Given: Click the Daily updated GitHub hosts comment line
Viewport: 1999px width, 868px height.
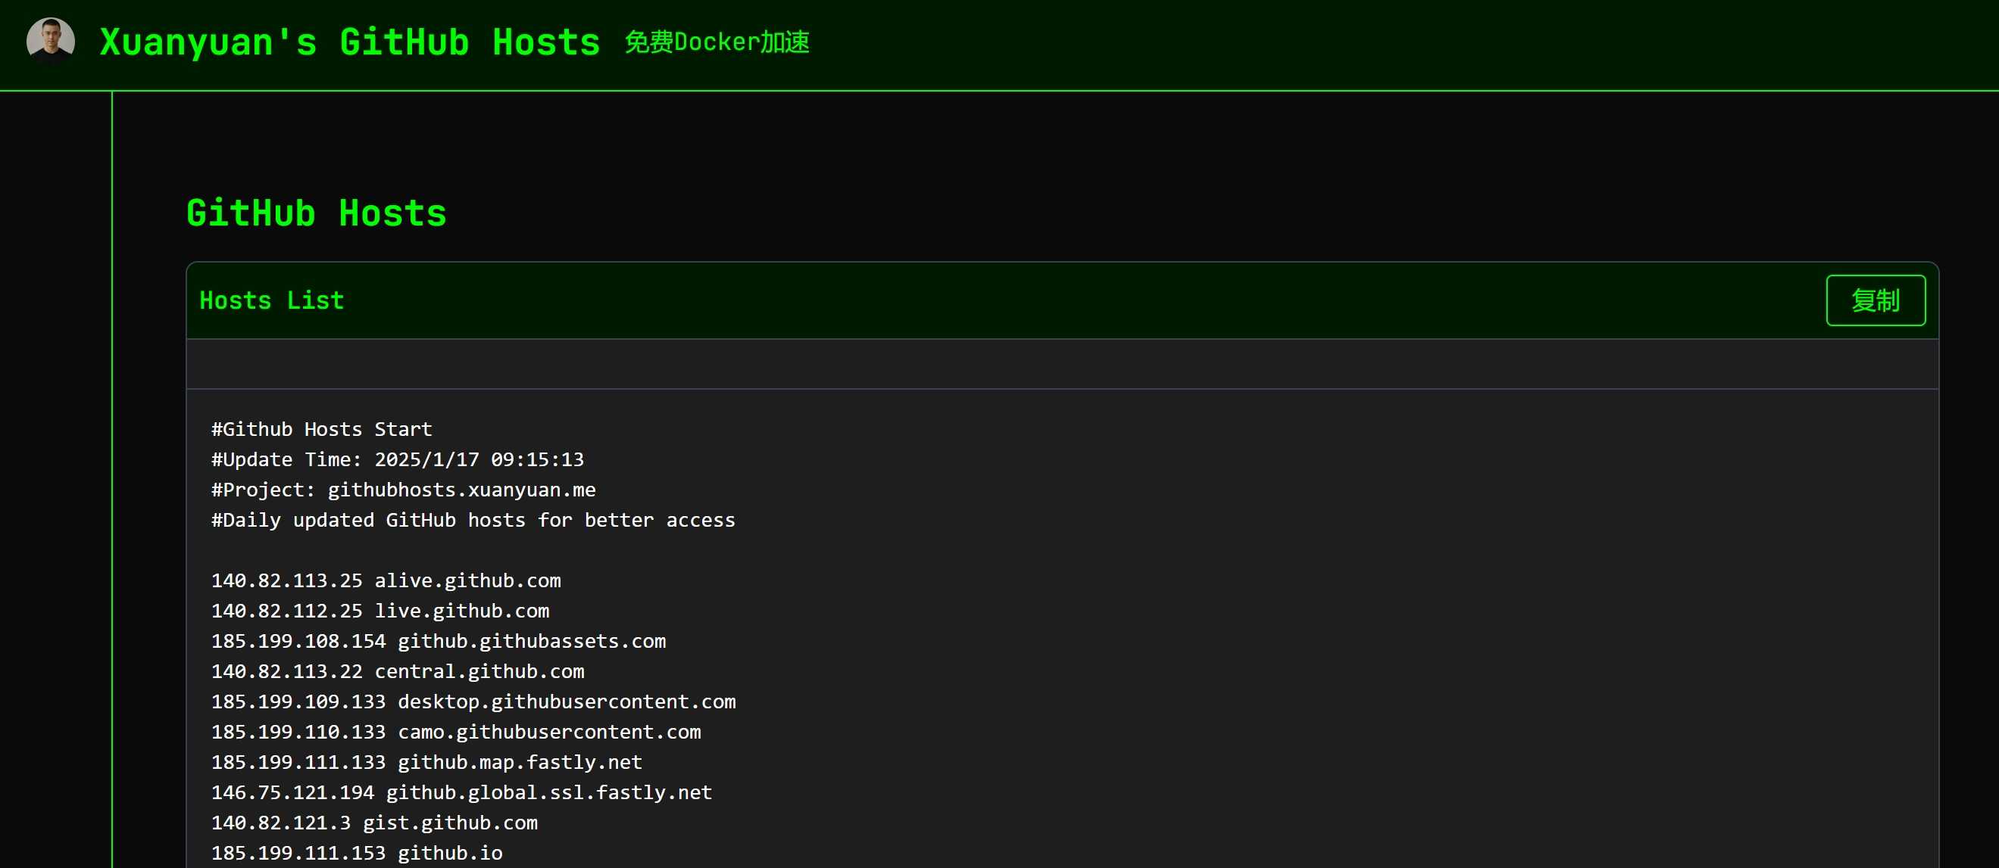Looking at the screenshot, I should pos(473,520).
